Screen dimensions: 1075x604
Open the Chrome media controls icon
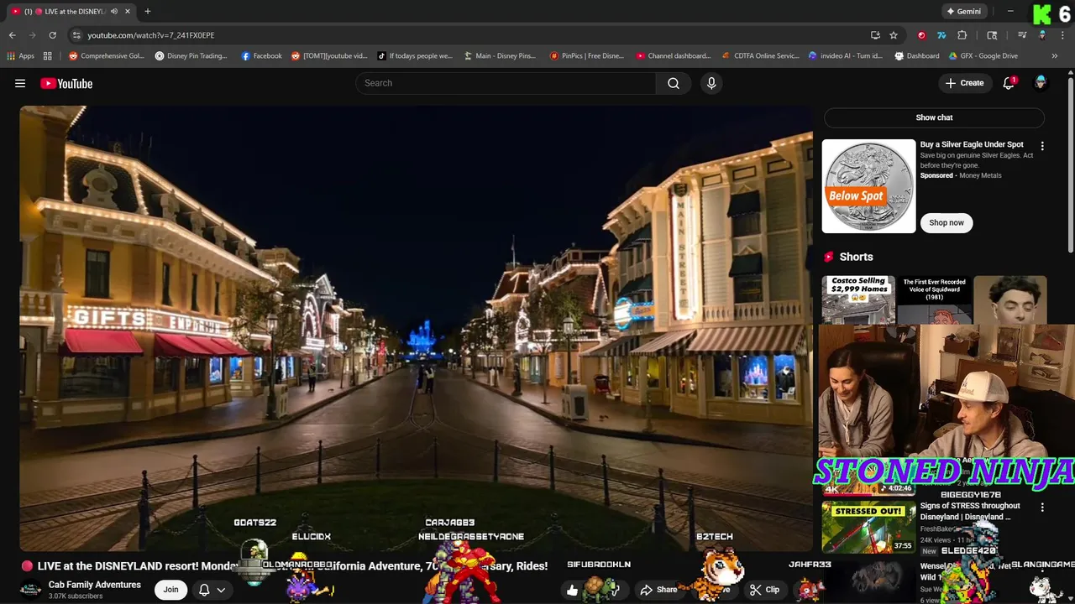tap(1022, 35)
